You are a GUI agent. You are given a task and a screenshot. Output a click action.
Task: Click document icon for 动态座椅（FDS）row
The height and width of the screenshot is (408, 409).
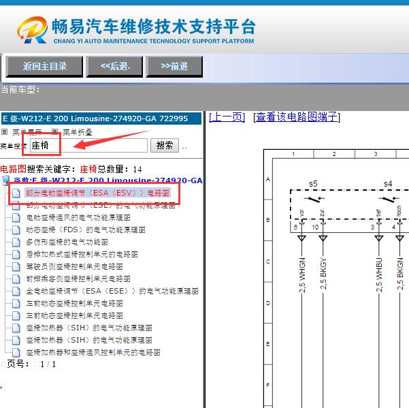pos(16,230)
